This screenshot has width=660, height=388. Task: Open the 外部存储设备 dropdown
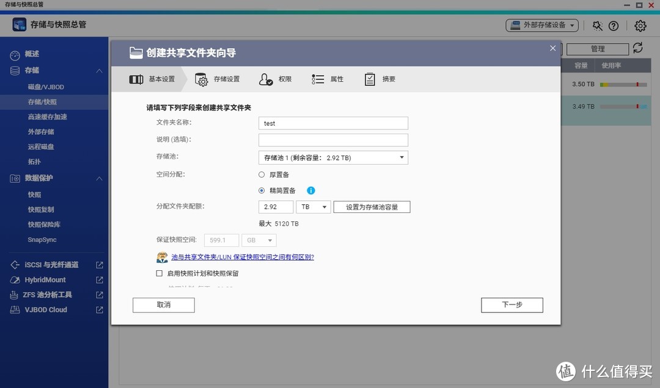click(541, 25)
